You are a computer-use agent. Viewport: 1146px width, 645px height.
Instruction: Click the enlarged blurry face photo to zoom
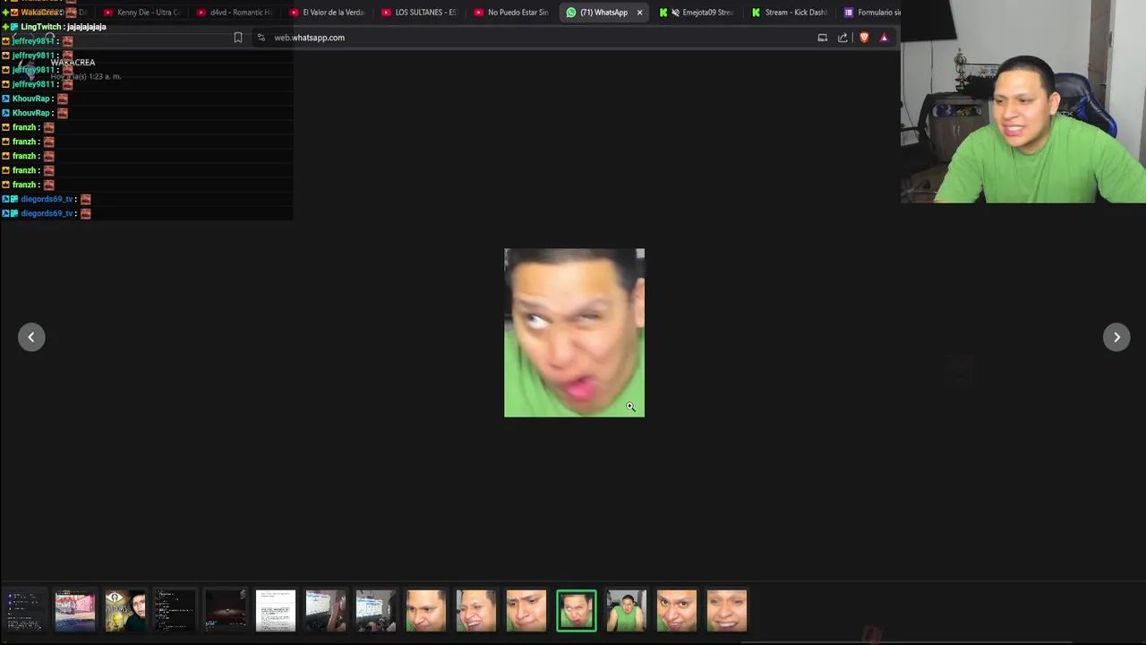(x=574, y=332)
